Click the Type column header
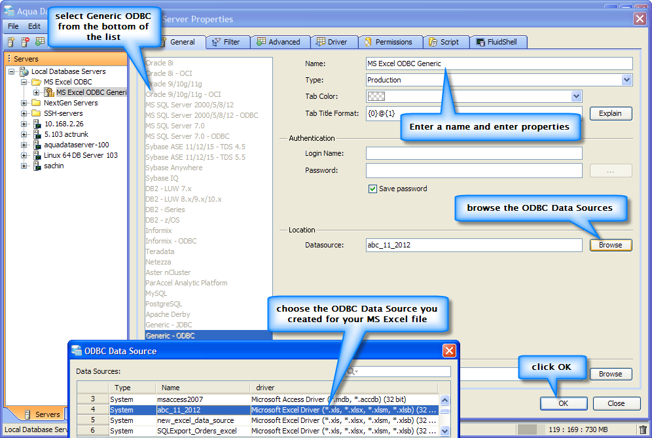This screenshot has width=652, height=438. (132, 388)
